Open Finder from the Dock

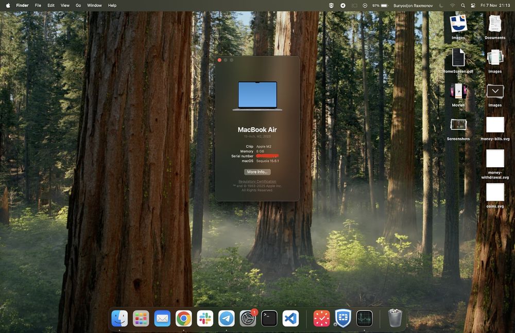[119, 318]
